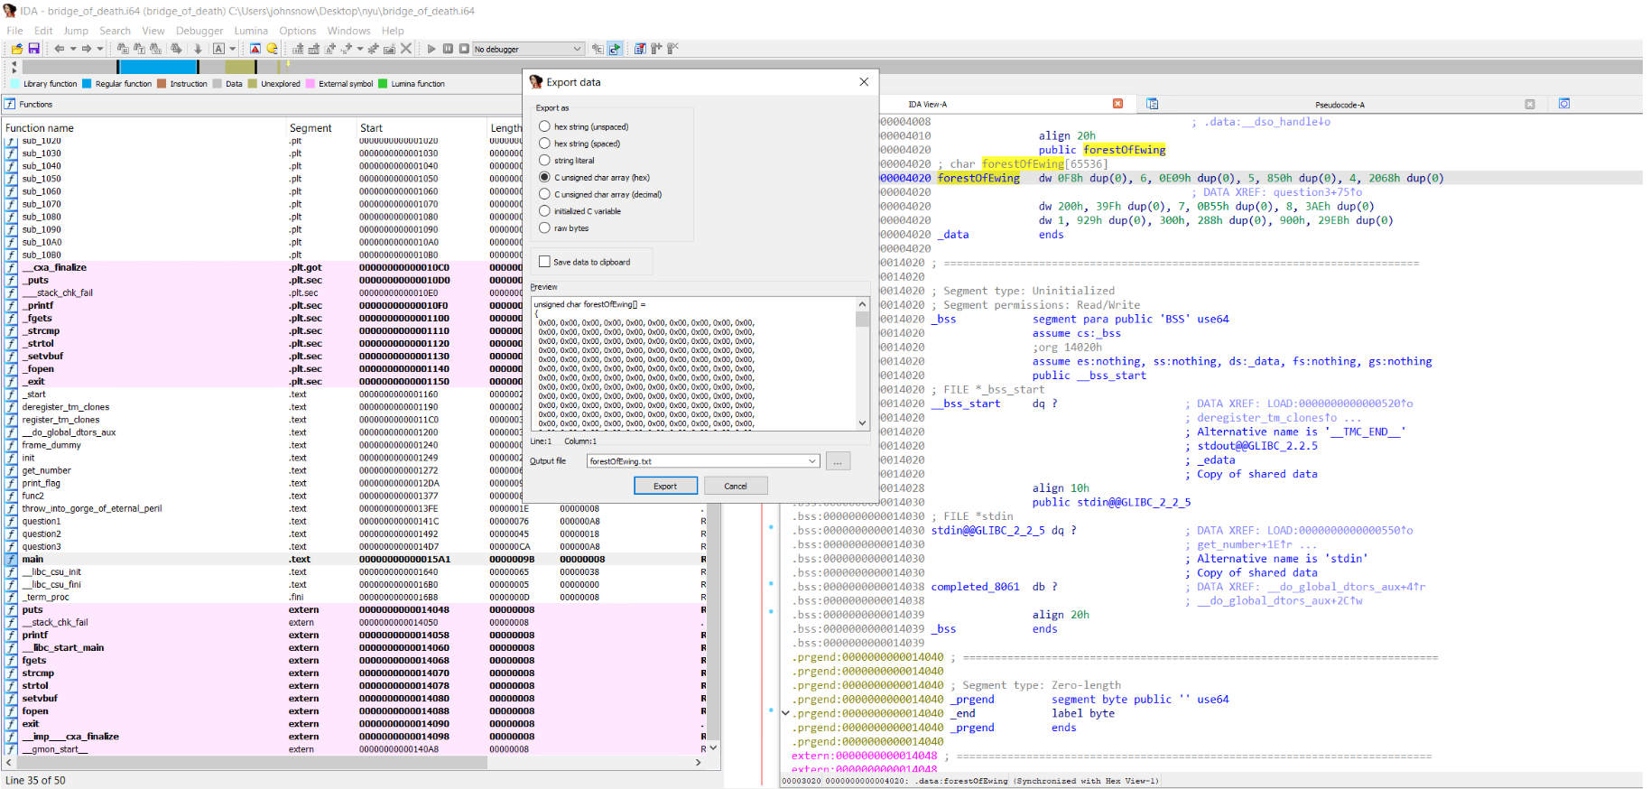The height and width of the screenshot is (789, 1650).
Task: Open the No debugger dropdown
Action: 529,49
